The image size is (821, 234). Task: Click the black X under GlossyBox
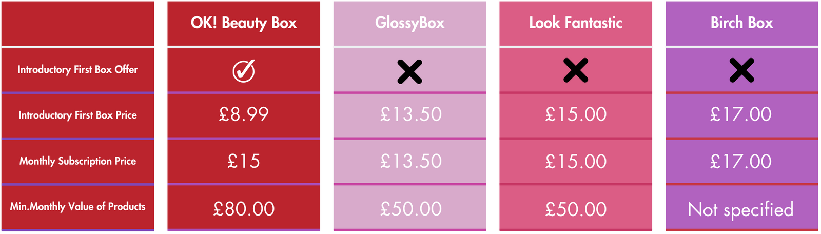[x=409, y=71]
